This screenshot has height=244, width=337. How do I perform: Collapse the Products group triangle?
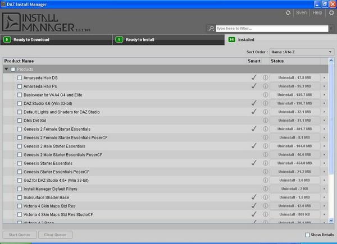6,69
